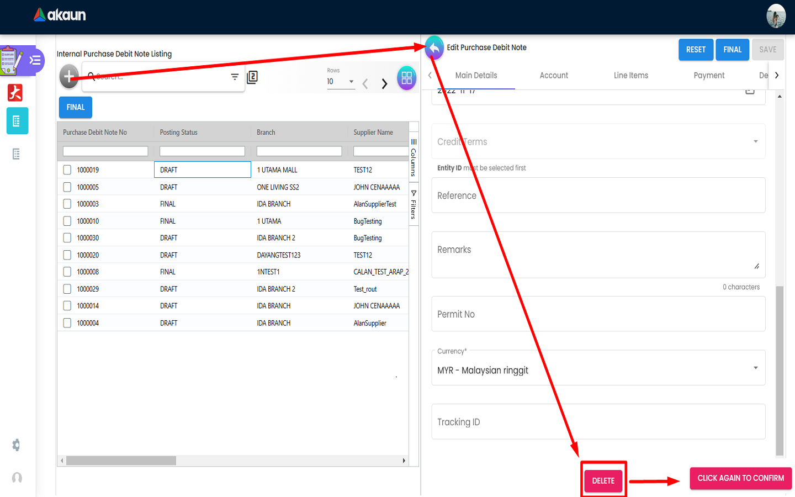Show more tabs with right chevron

[x=777, y=75]
